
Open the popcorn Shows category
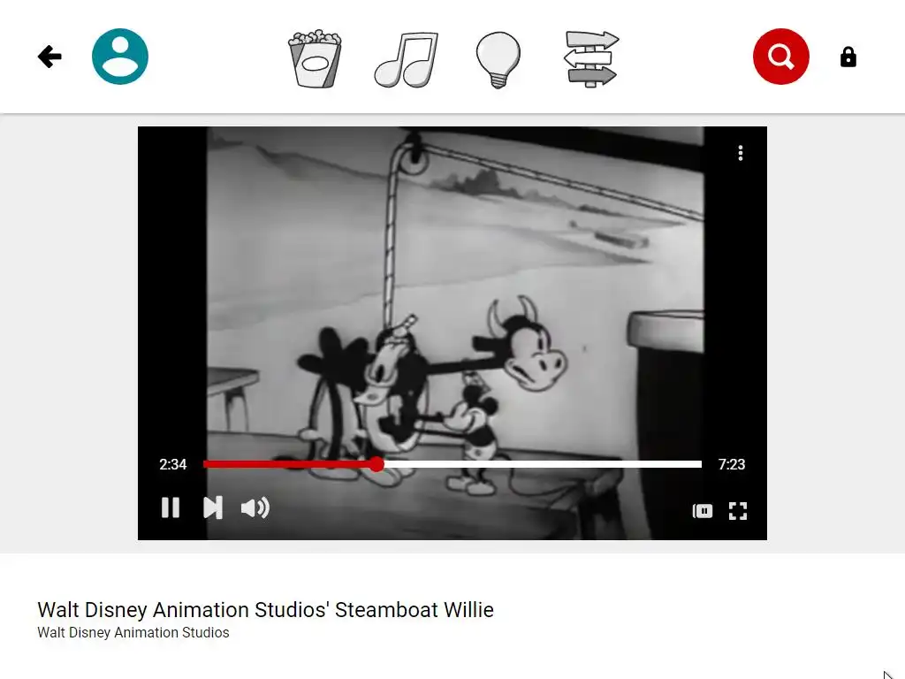tap(315, 58)
